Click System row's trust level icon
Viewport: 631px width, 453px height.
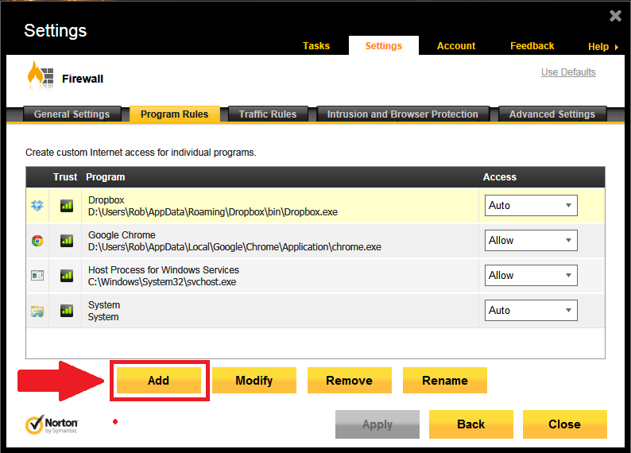[x=67, y=311]
